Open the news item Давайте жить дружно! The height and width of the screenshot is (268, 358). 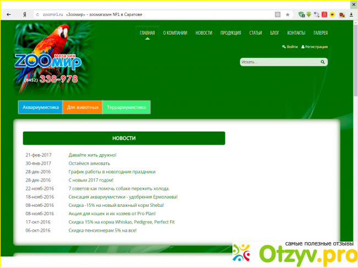coord(92,155)
